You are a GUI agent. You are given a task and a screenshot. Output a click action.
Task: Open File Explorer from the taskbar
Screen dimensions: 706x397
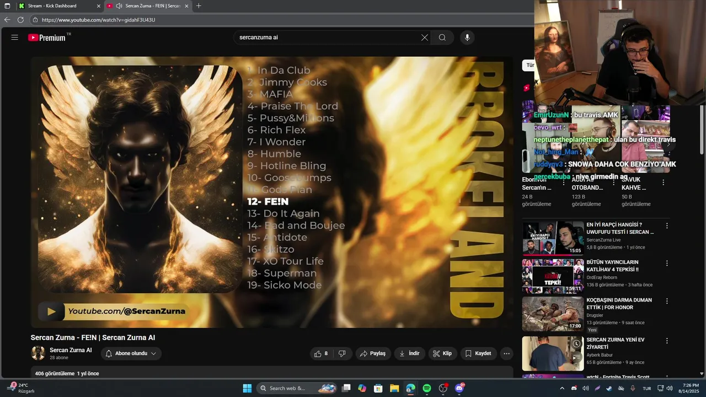(x=394, y=388)
